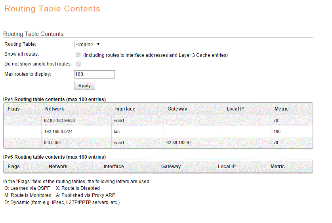The image size is (332, 223).
Task: Click the IPv4 Interface column header
Action: click(125, 109)
